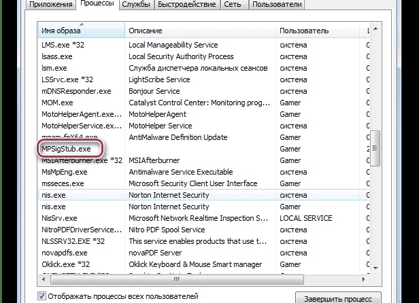Sort by Описание column header

200,31
